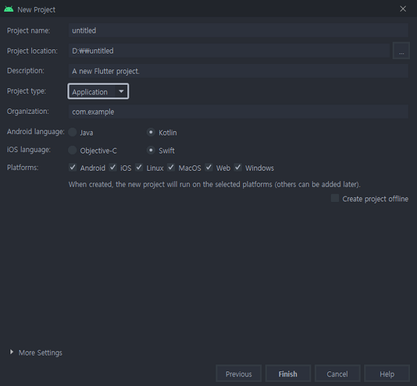
Task: Uncheck the iOS platform checkbox
Action: tap(113, 167)
